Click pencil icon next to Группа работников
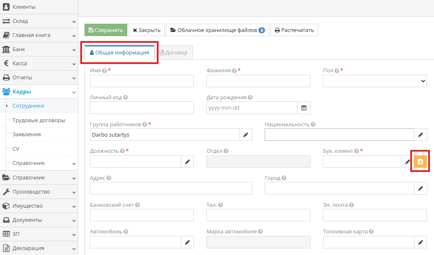The height and width of the screenshot is (255, 434). coord(246,135)
